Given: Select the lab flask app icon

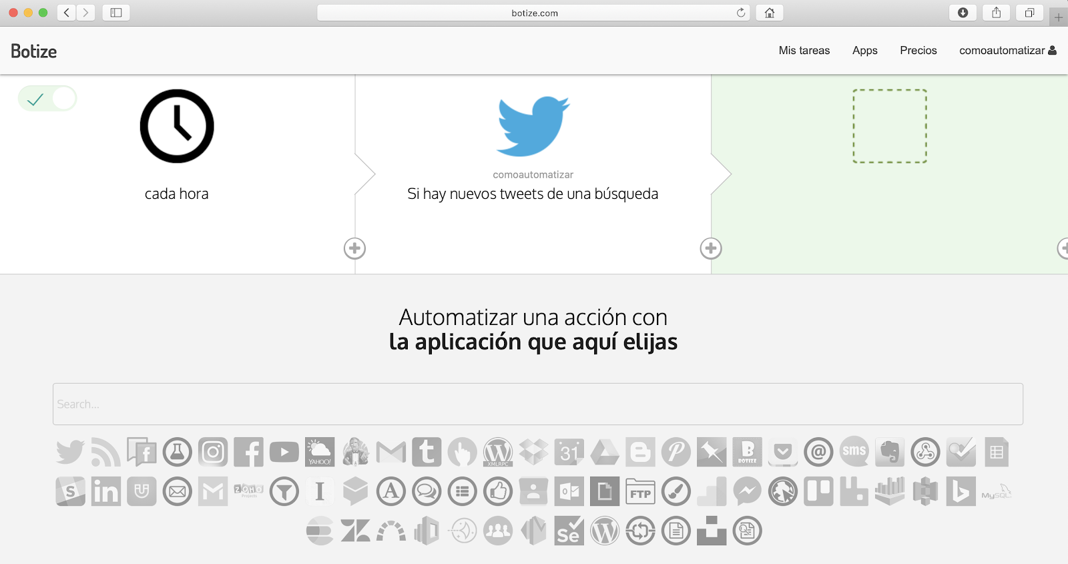Looking at the screenshot, I should (177, 452).
